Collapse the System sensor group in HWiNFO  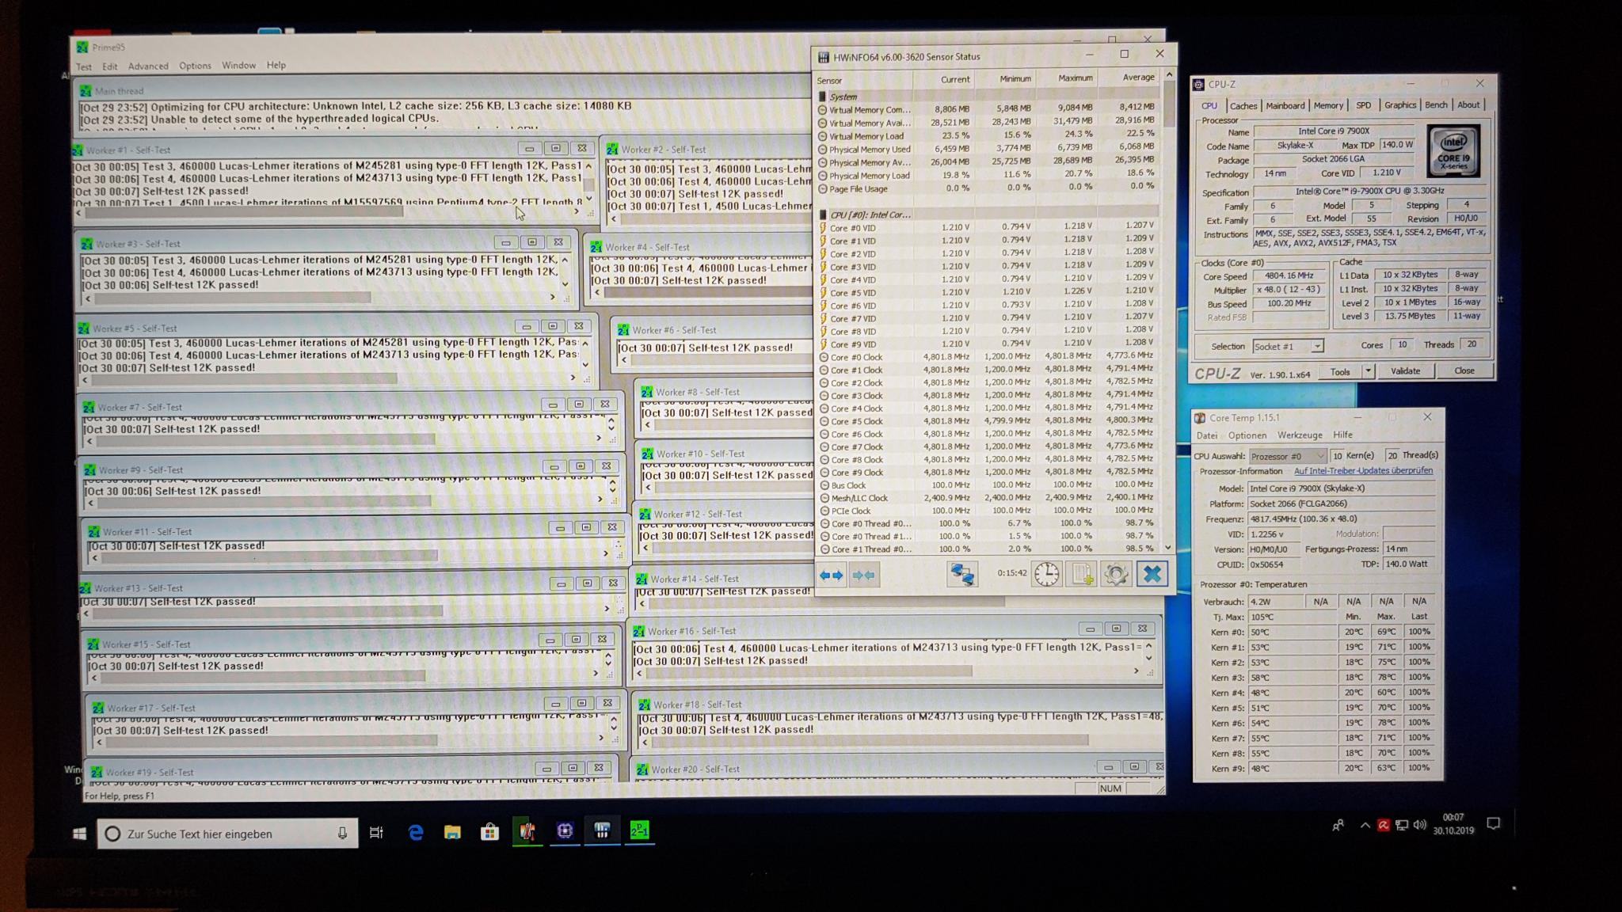pos(822,97)
